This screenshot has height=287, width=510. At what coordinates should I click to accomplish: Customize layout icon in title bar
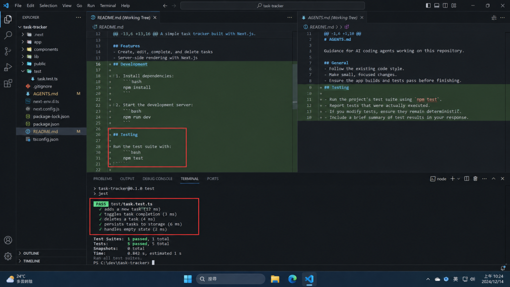pos(454,5)
